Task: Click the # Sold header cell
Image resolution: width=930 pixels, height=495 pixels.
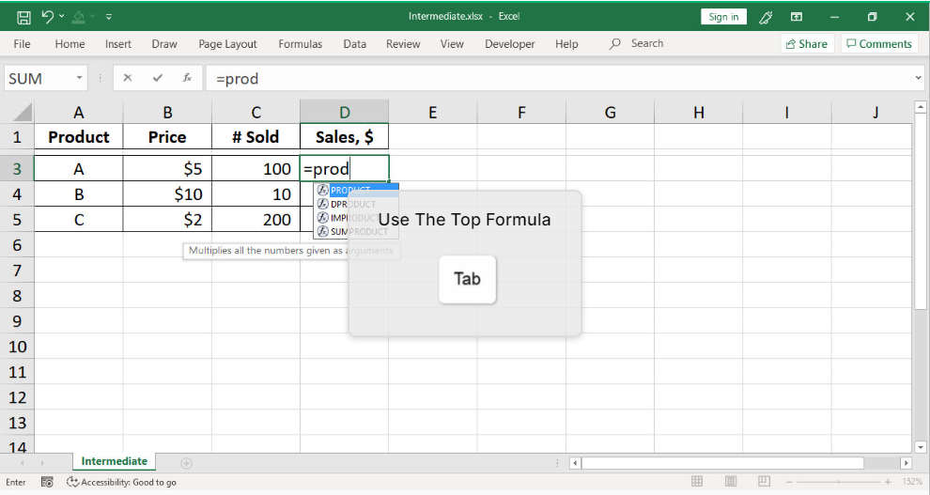Action: point(256,137)
